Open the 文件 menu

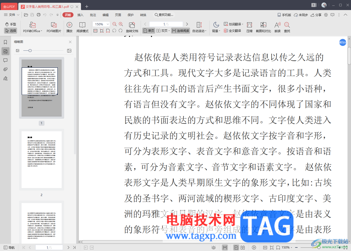coord(10,15)
